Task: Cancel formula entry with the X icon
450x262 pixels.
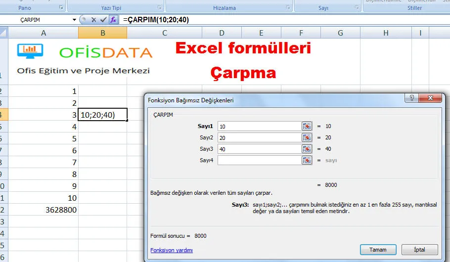Action: point(94,20)
